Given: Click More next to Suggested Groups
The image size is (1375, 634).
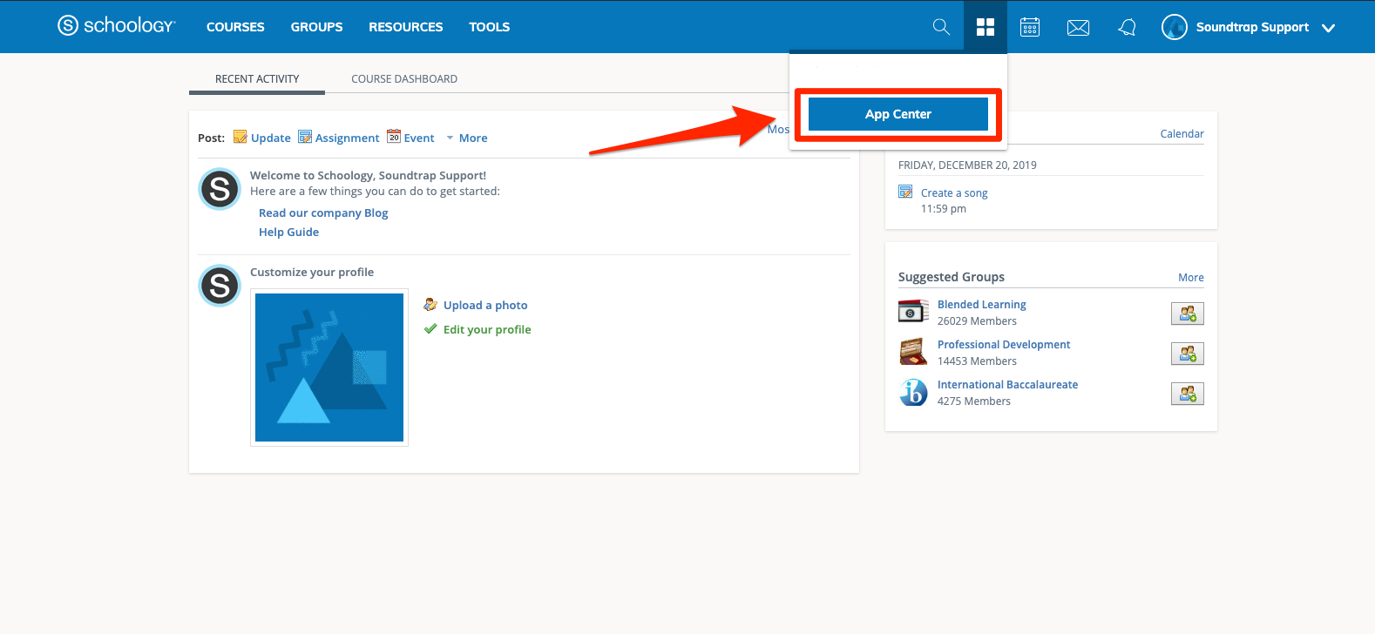Looking at the screenshot, I should pos(1191,277).
